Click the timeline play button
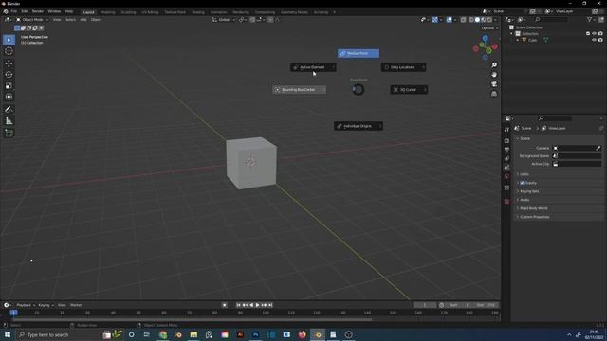The image size is (607, 341). click(x=257, y=305)
